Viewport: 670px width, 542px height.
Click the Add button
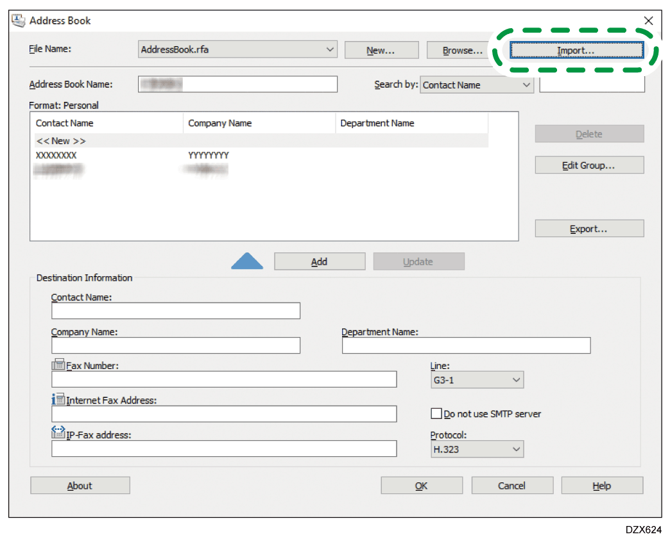(x=319, y=261)
